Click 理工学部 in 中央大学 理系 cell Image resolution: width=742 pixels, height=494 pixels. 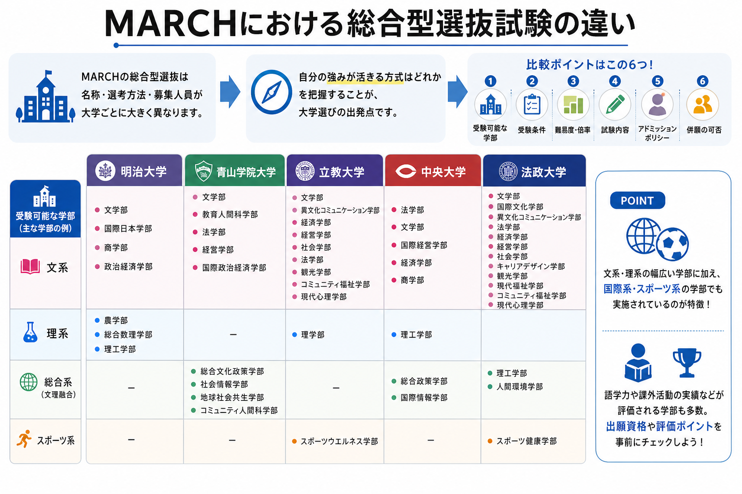coord(416,335)
